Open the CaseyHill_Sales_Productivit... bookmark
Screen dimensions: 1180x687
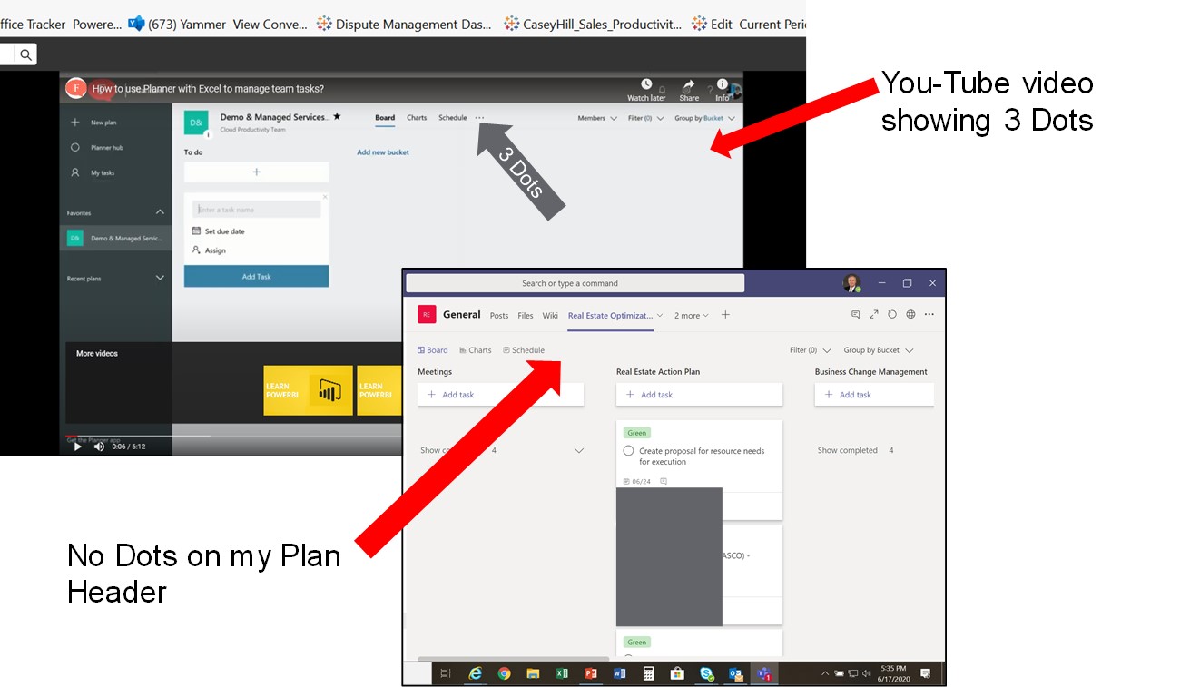pyautogui.click(x=593, y=25)
